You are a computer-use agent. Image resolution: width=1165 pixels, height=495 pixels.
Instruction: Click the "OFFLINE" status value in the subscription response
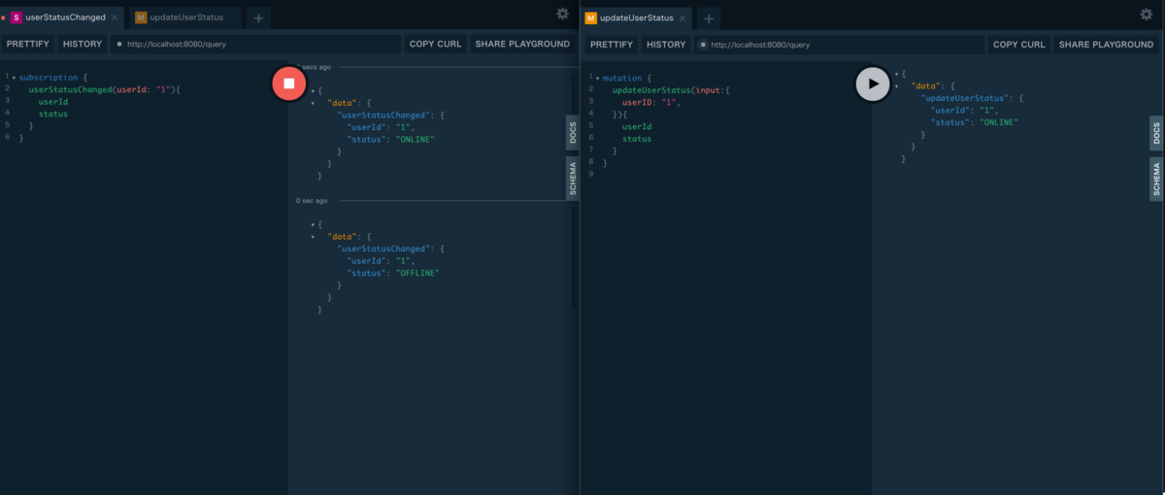point(417,273)
